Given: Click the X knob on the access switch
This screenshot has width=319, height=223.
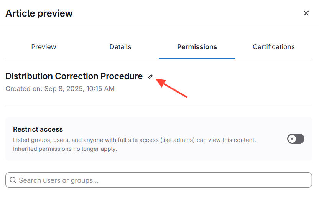Looking at the screenshot, I should pyautogui.click(x=292, y=139).
